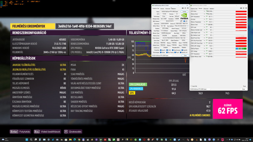This screenshot has height=142, width=253.
Task: Open the GPU selector dropdown in the left GPU-Z window
Action: point(162,56)
